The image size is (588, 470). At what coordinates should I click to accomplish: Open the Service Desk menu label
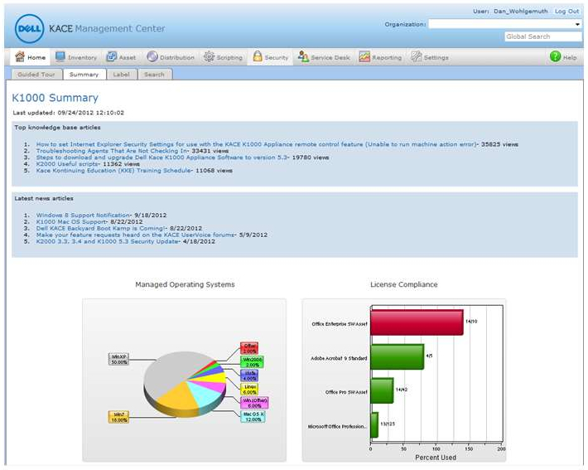coord(330,57)
